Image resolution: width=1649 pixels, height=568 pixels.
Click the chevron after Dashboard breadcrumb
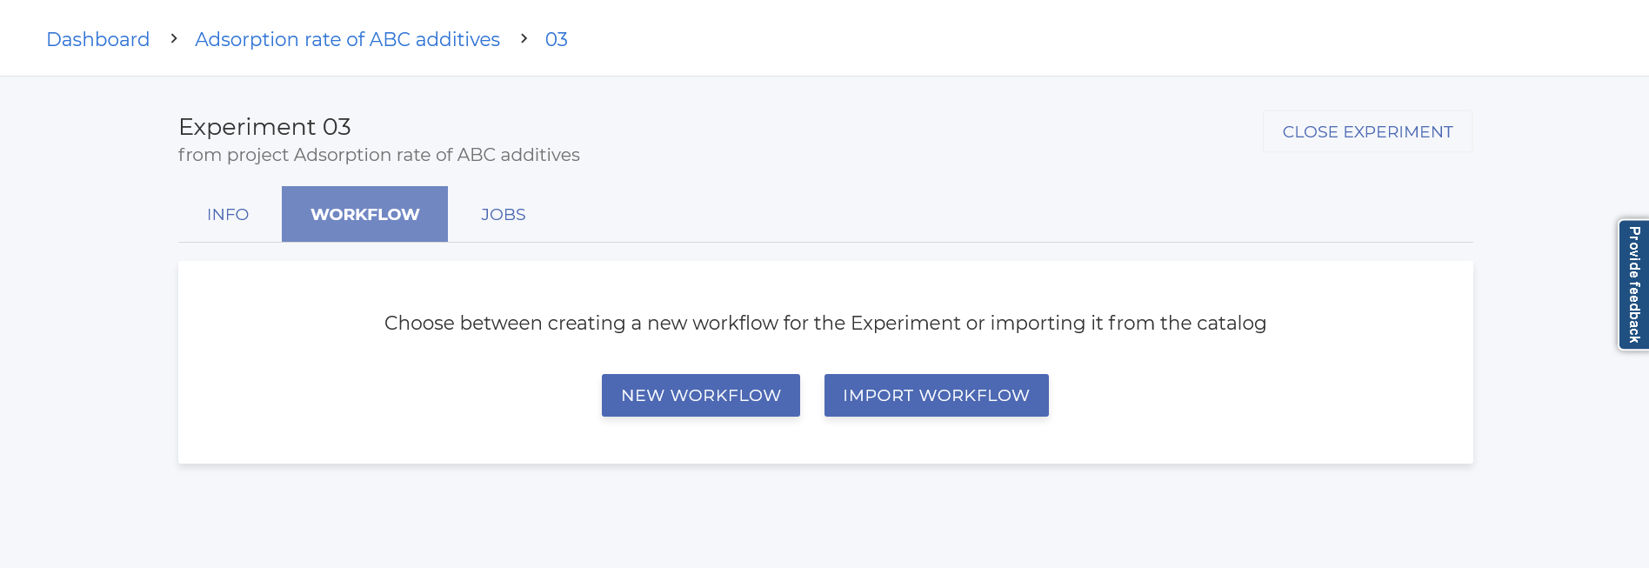point(174,38)
